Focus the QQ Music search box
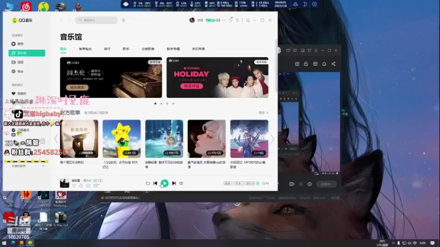This screenshot has height=247, width=440. tap(96, 20)
